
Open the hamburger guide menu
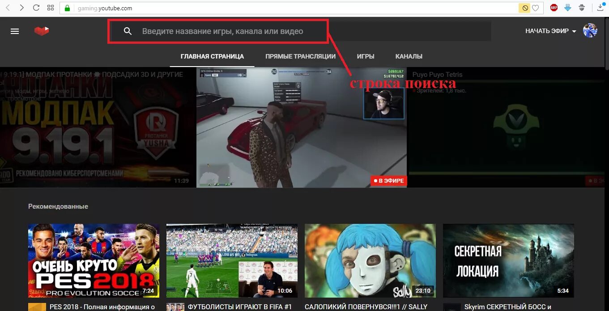(15, 31)
